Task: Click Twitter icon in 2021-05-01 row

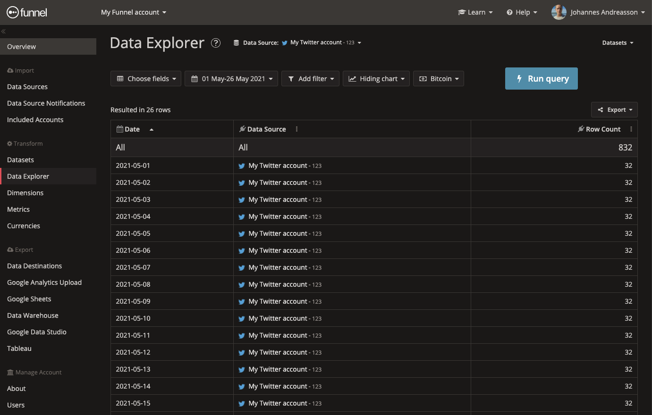Action: [x=242, y=166]
